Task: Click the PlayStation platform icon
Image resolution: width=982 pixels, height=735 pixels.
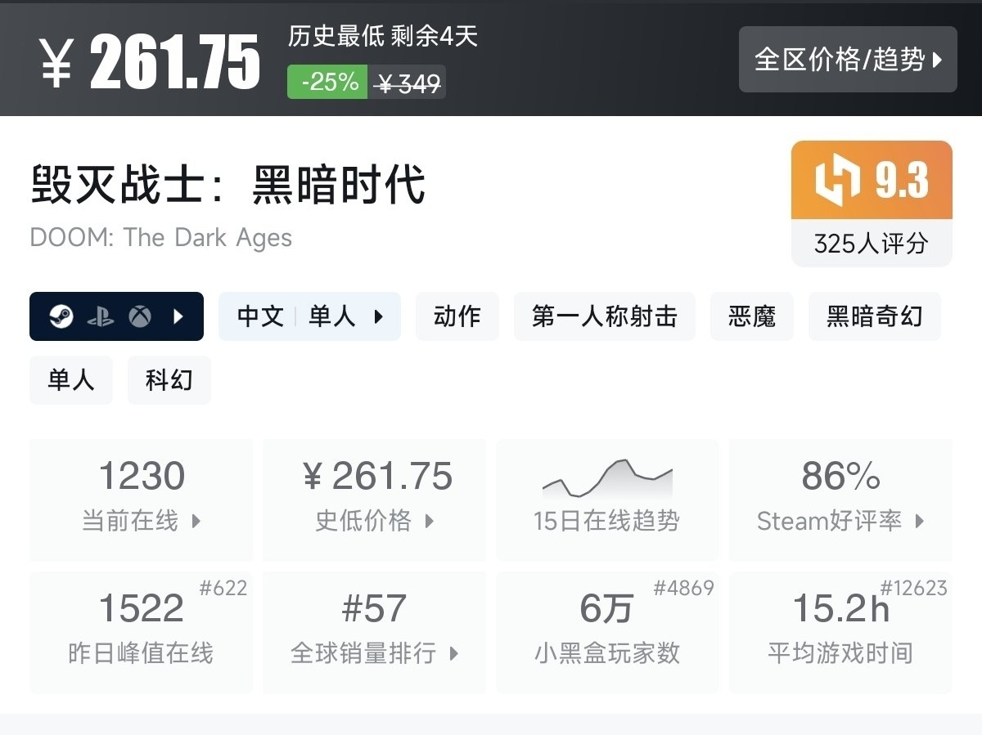Action: coord(101,316)
